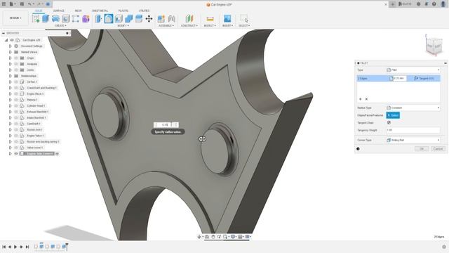Click the info icon in Fillet dialog

[x=358, y=148]
